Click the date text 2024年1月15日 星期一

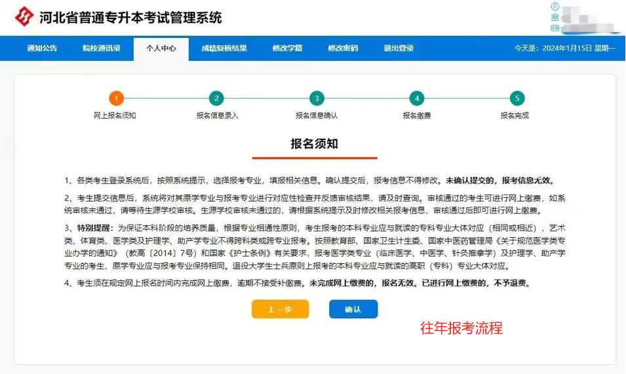579,48
